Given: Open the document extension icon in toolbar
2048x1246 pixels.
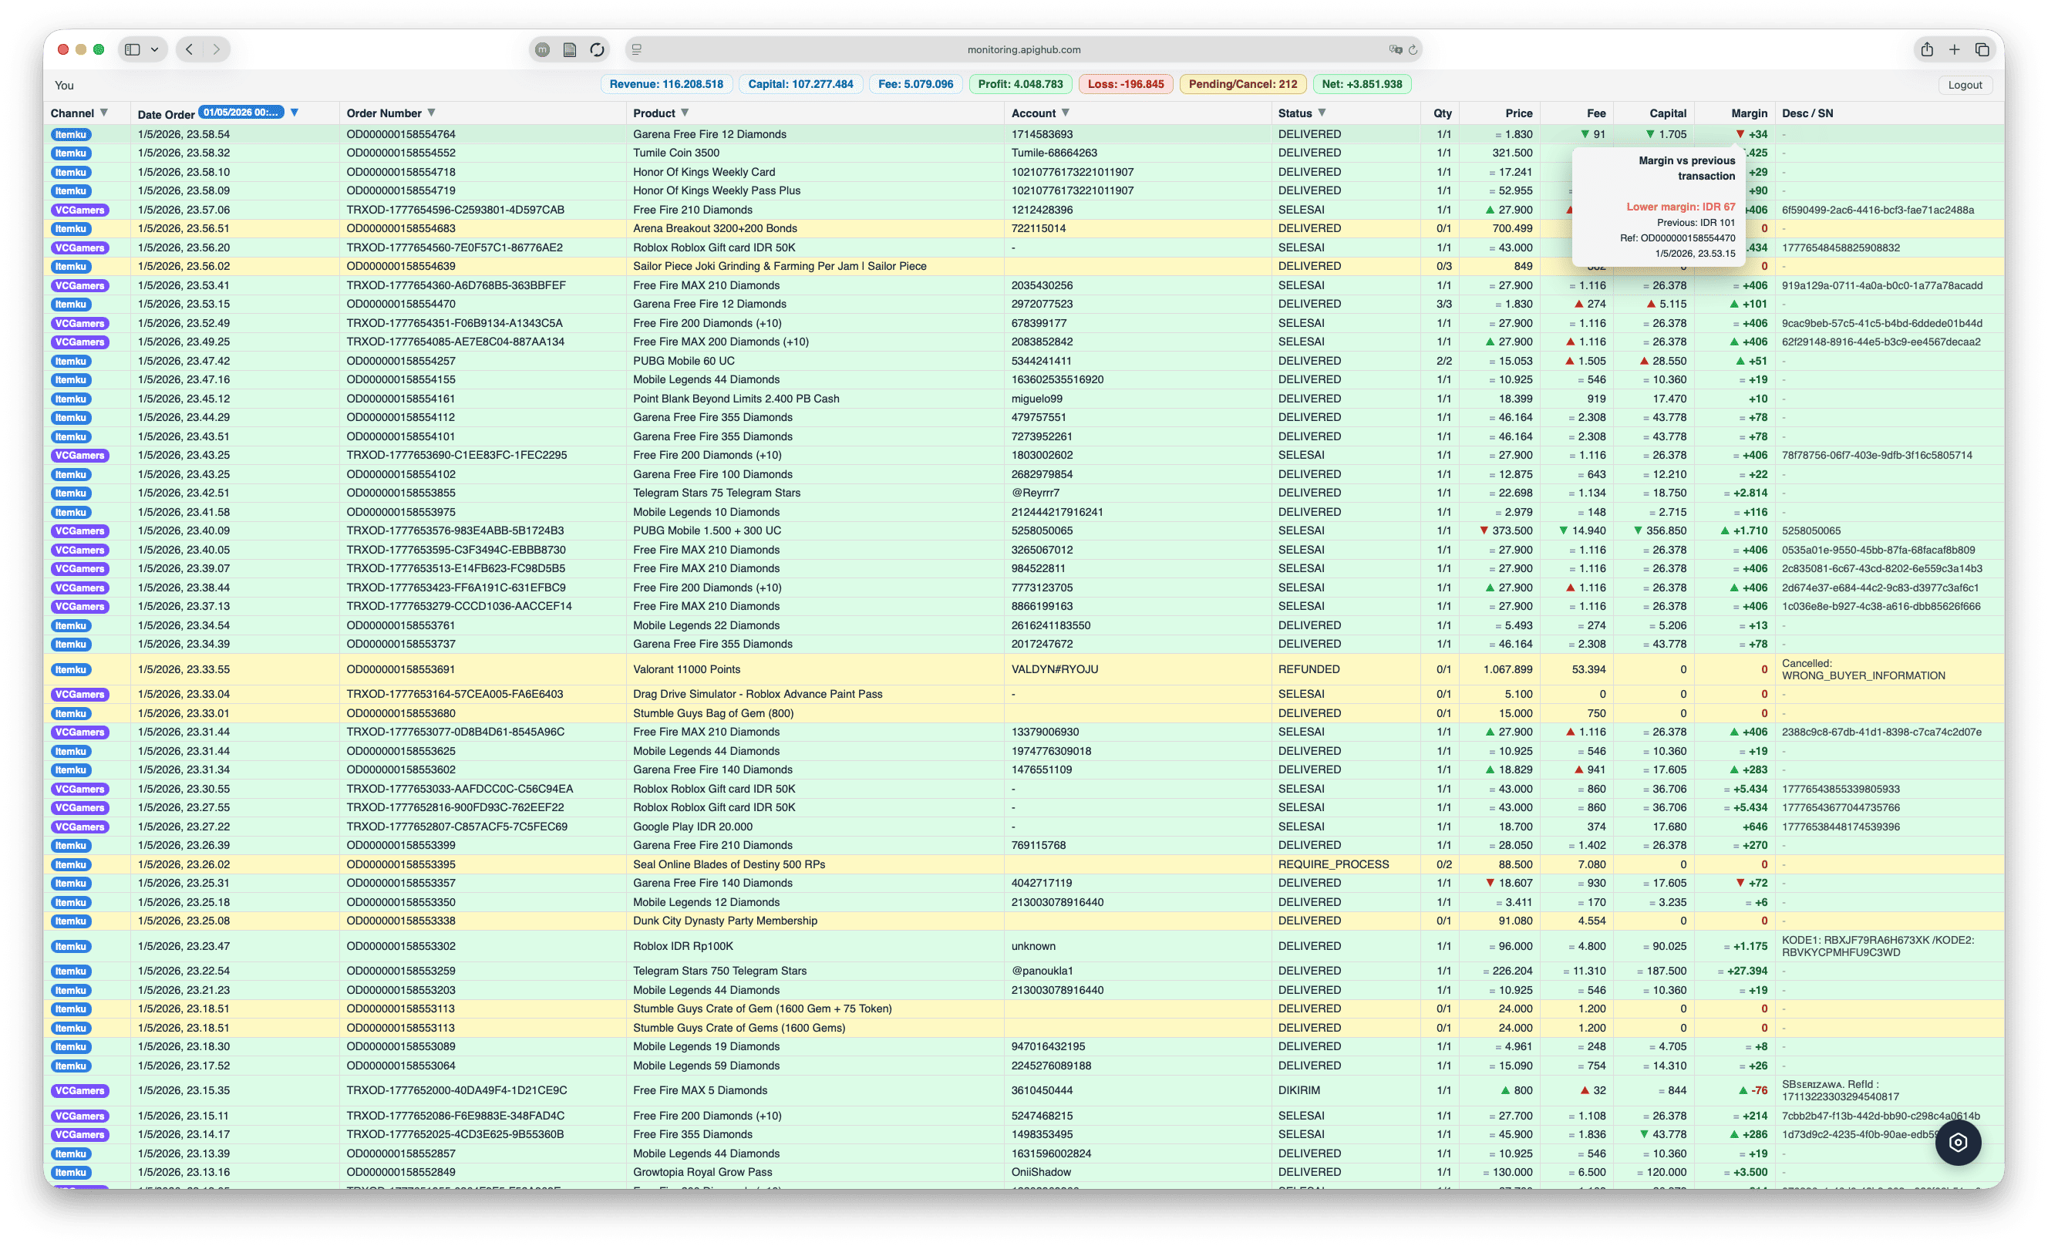Looking at the screenshot, I should coord(569,50).
